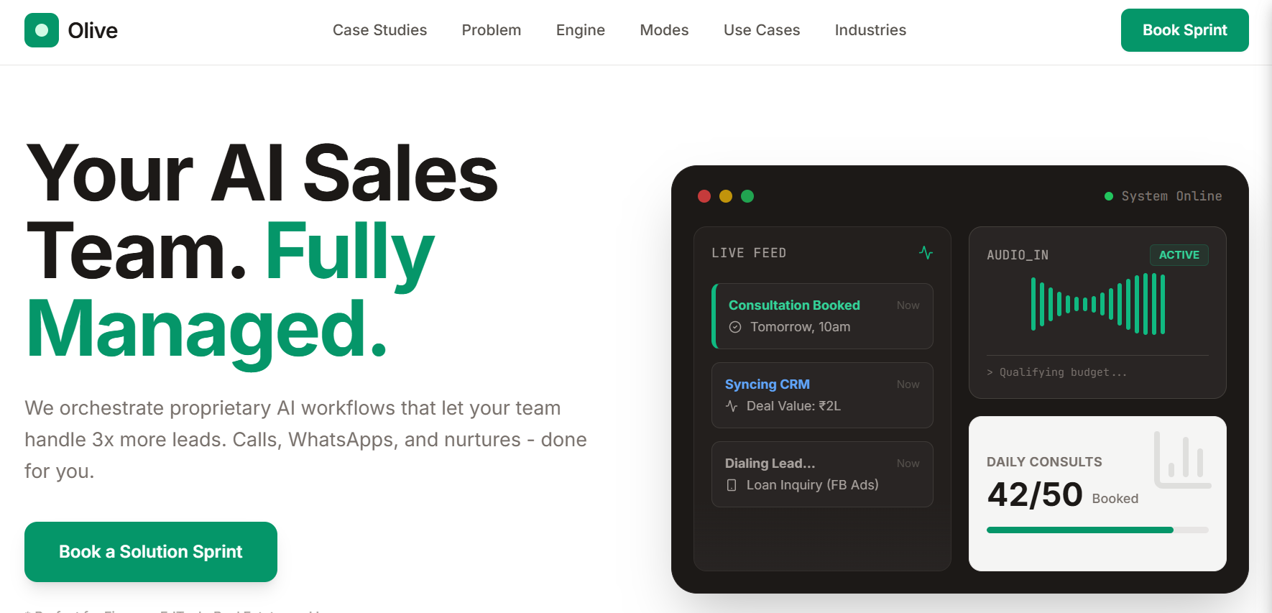
Task: Click the green System Online status dot
Action: (x=1109, y=196)
